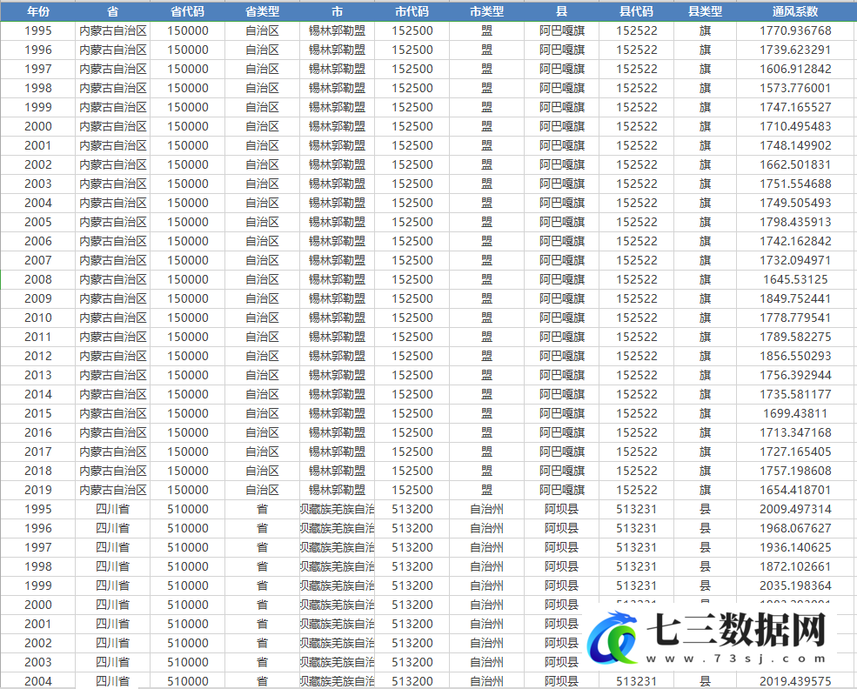
Task: Click the value 2009.497314
Action: [x=796, y=509]
